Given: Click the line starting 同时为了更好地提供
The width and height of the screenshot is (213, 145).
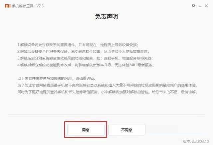Looking at the screenshot, I should pos(107,92).
